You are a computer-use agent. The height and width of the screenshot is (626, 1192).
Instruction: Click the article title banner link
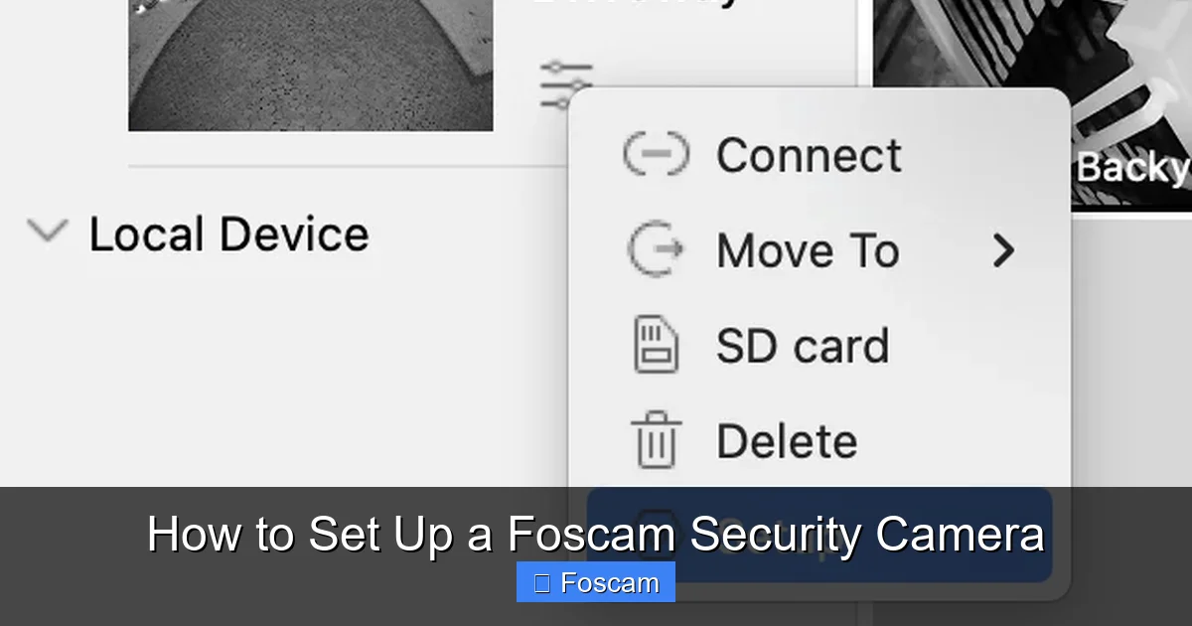tap(596, 534)
